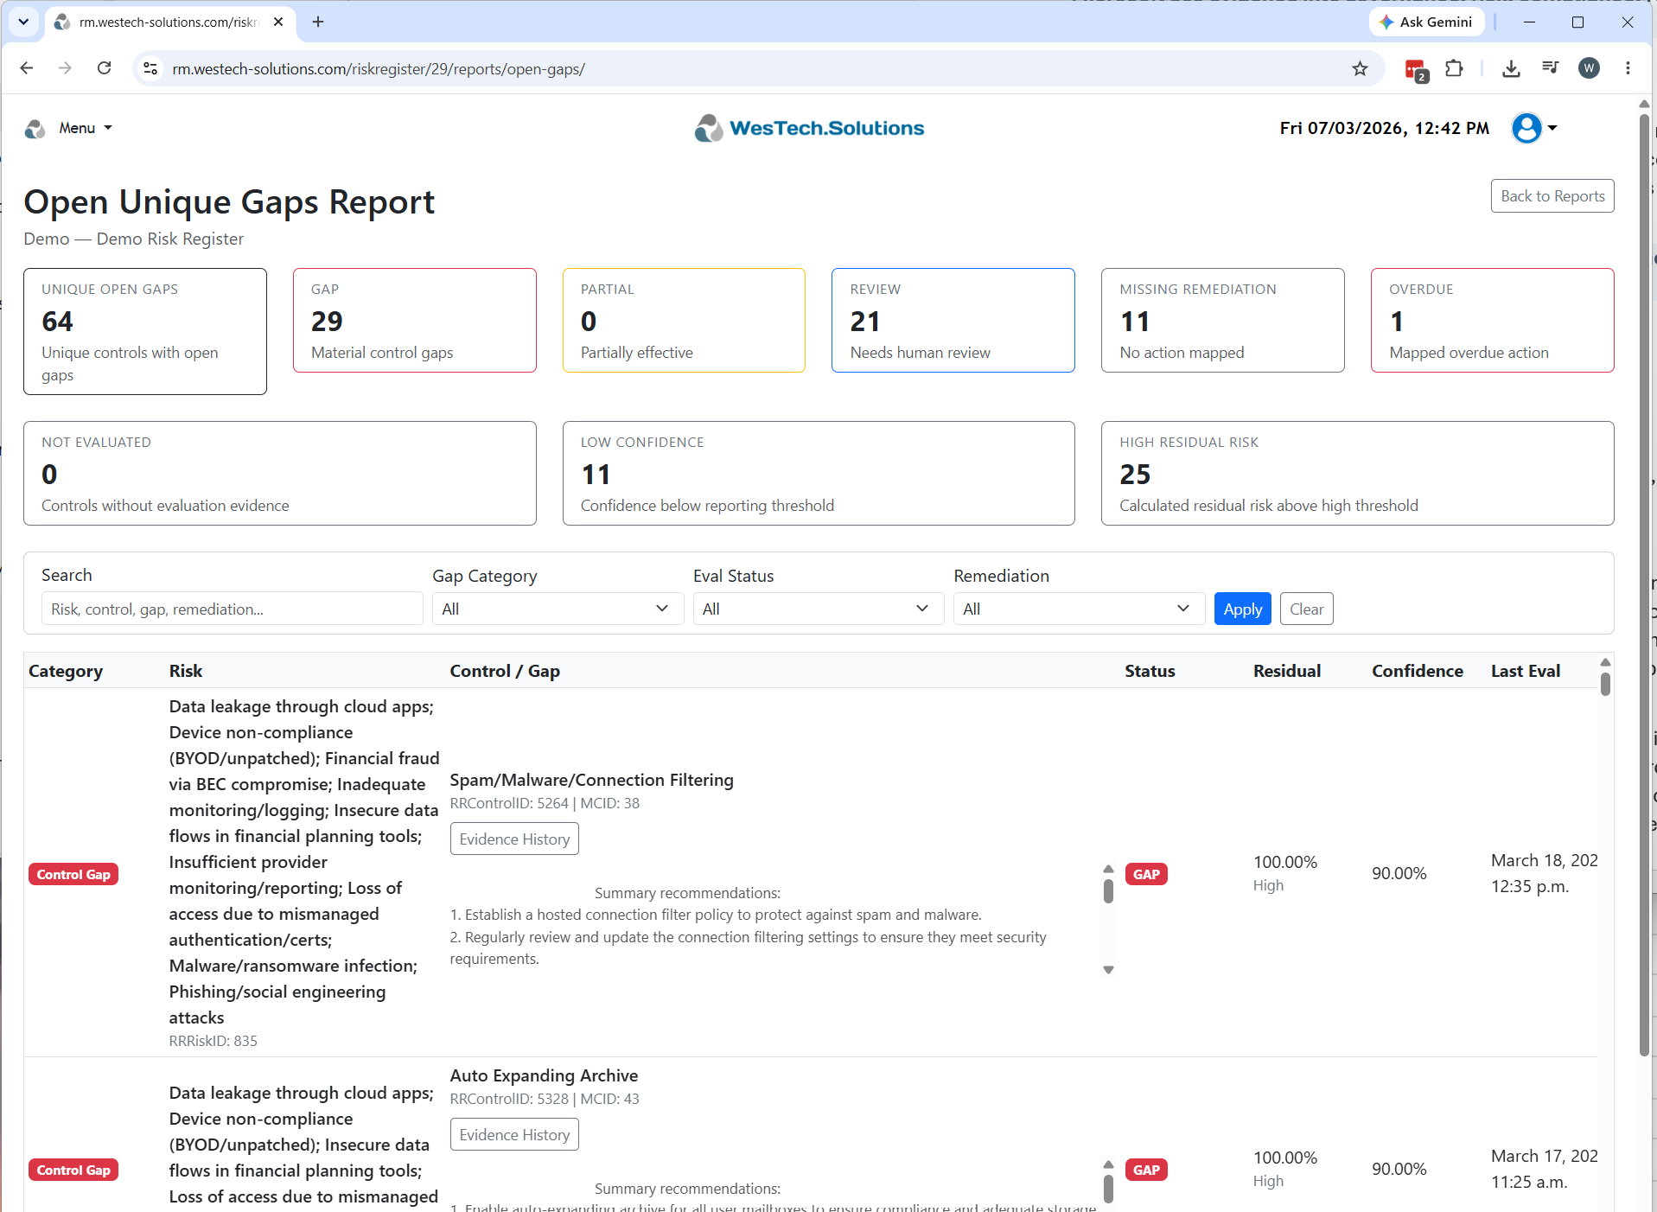Click GAP status badge in Auto Expanding Archive row
This screenshot has width=1657, height=1212.
pyautogui.click(x=1146, y=1170)
